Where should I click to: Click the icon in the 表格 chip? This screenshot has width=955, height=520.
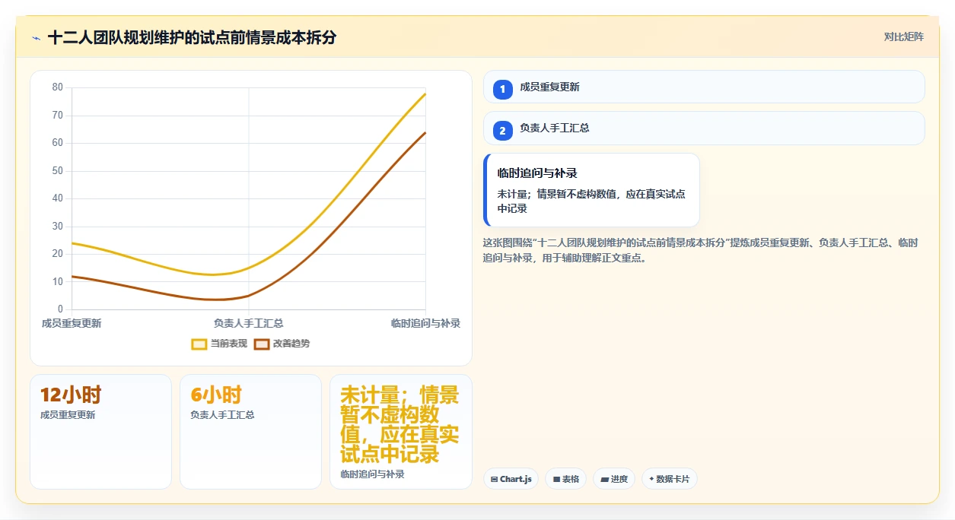(556, 480)
